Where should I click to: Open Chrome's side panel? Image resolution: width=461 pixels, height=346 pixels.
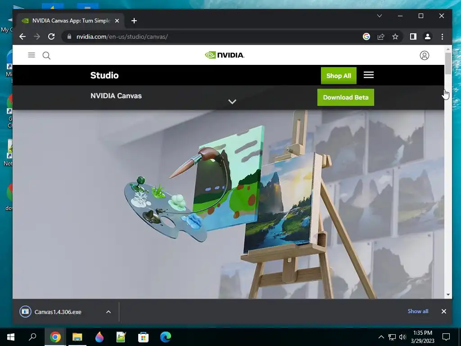[413, 36]
